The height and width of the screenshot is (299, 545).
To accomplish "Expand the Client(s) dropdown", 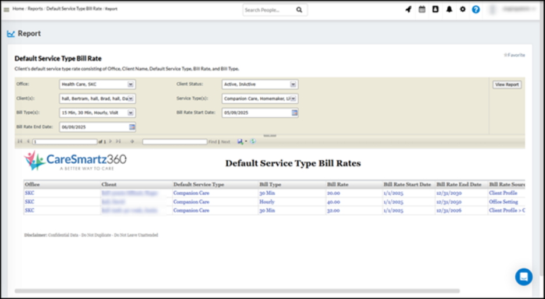I will tap(130, 99).
